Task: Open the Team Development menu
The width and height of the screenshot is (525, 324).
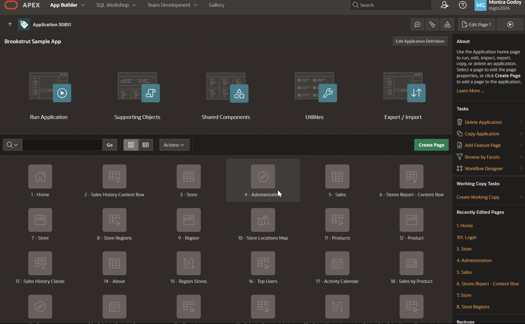Action: 172,5
